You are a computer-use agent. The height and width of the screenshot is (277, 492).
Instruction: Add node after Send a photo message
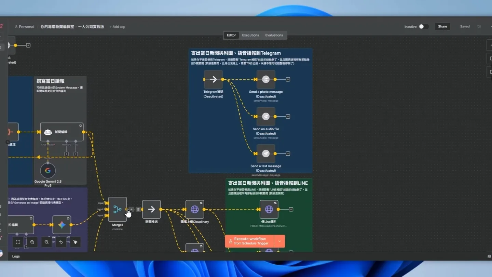(x=288, y=79)
